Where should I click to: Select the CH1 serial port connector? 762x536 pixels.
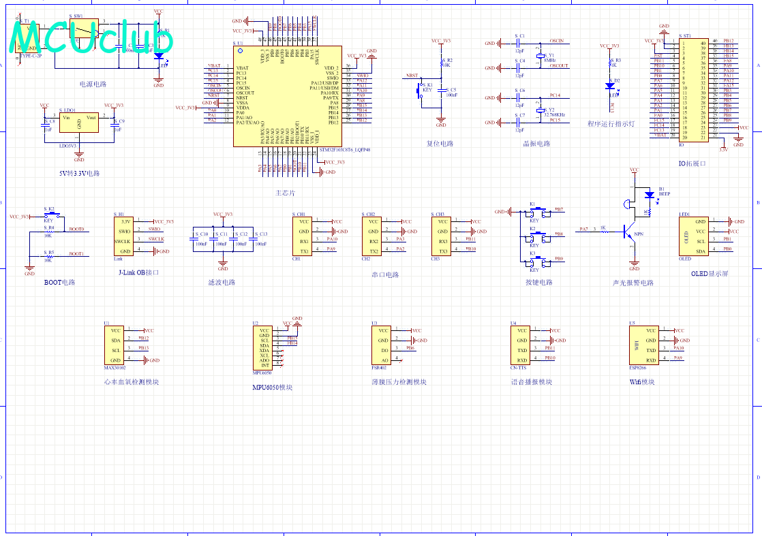302,236
